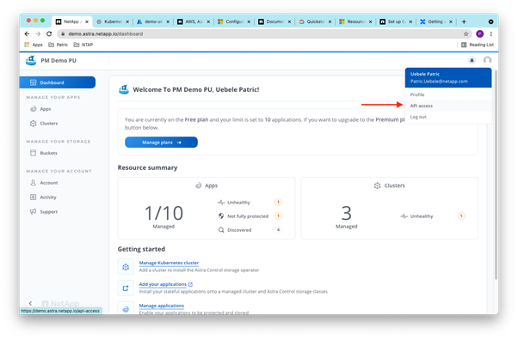Open the notifications bell
Viewport: 518px width, 340px height.
(472, 60)
